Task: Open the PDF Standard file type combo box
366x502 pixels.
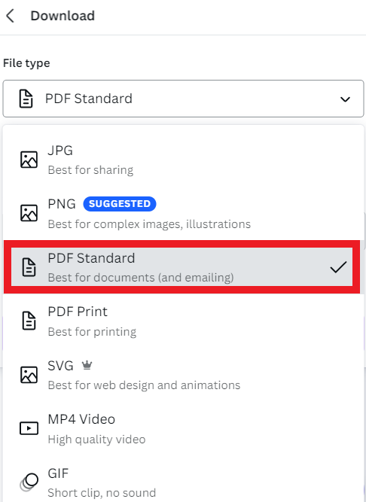Action: coord(183,99)
